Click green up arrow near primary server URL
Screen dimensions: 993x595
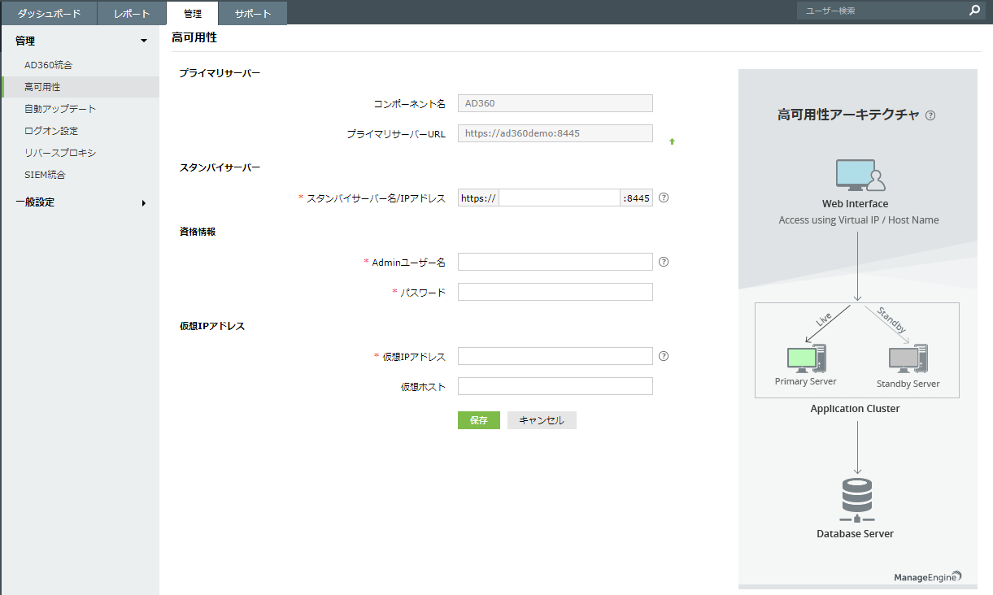(672, 141)
